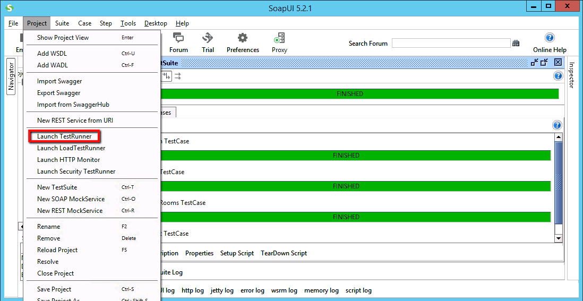Click first undock icon in TestSuite header
583x301 pixels.
[x=535, y=63]
